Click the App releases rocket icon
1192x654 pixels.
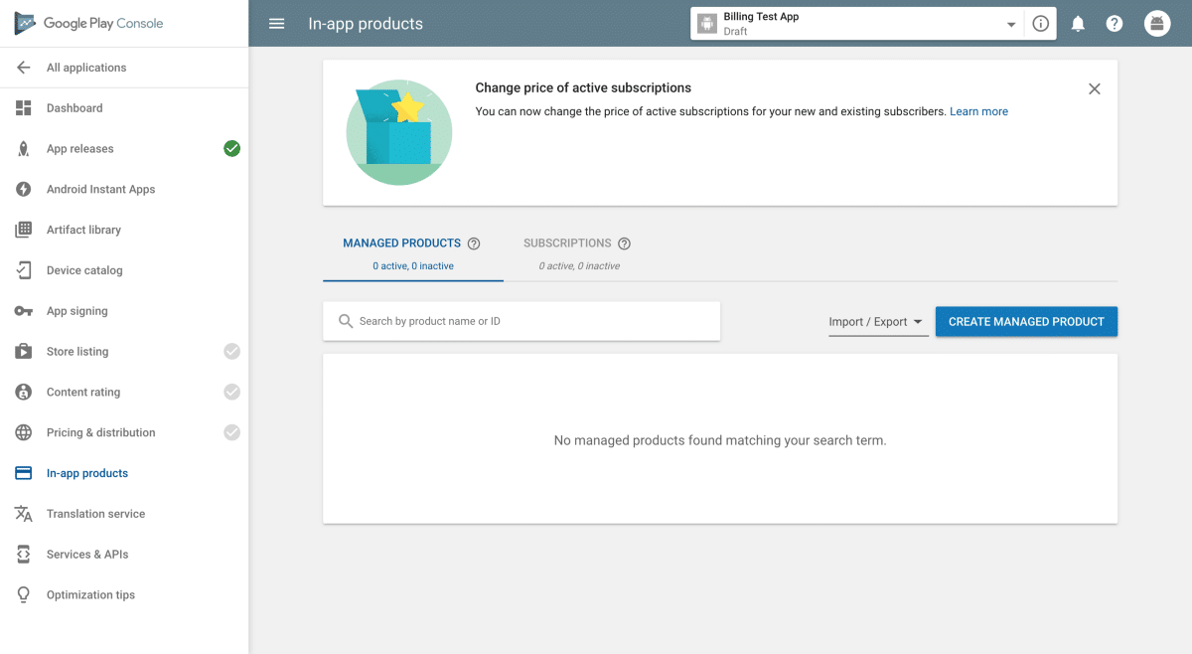[x=24, y=149]
